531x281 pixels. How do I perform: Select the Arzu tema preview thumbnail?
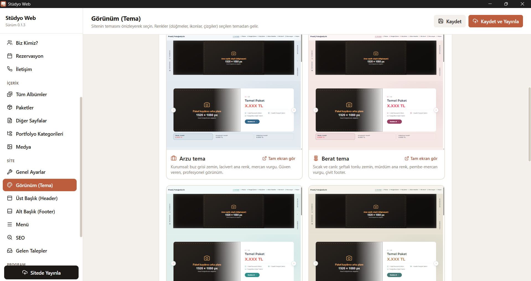(x=234, y=92)
